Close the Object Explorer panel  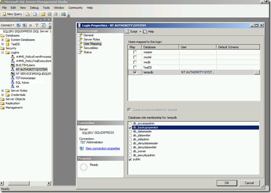pyautogui.click(x=49, y=19)
